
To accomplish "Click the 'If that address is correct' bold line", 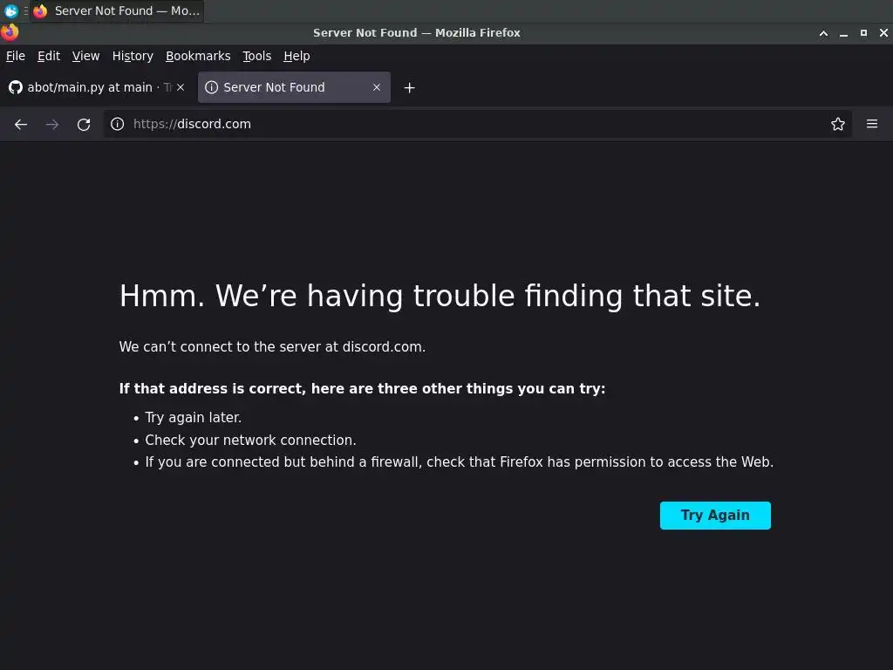I will click(362, 388).
